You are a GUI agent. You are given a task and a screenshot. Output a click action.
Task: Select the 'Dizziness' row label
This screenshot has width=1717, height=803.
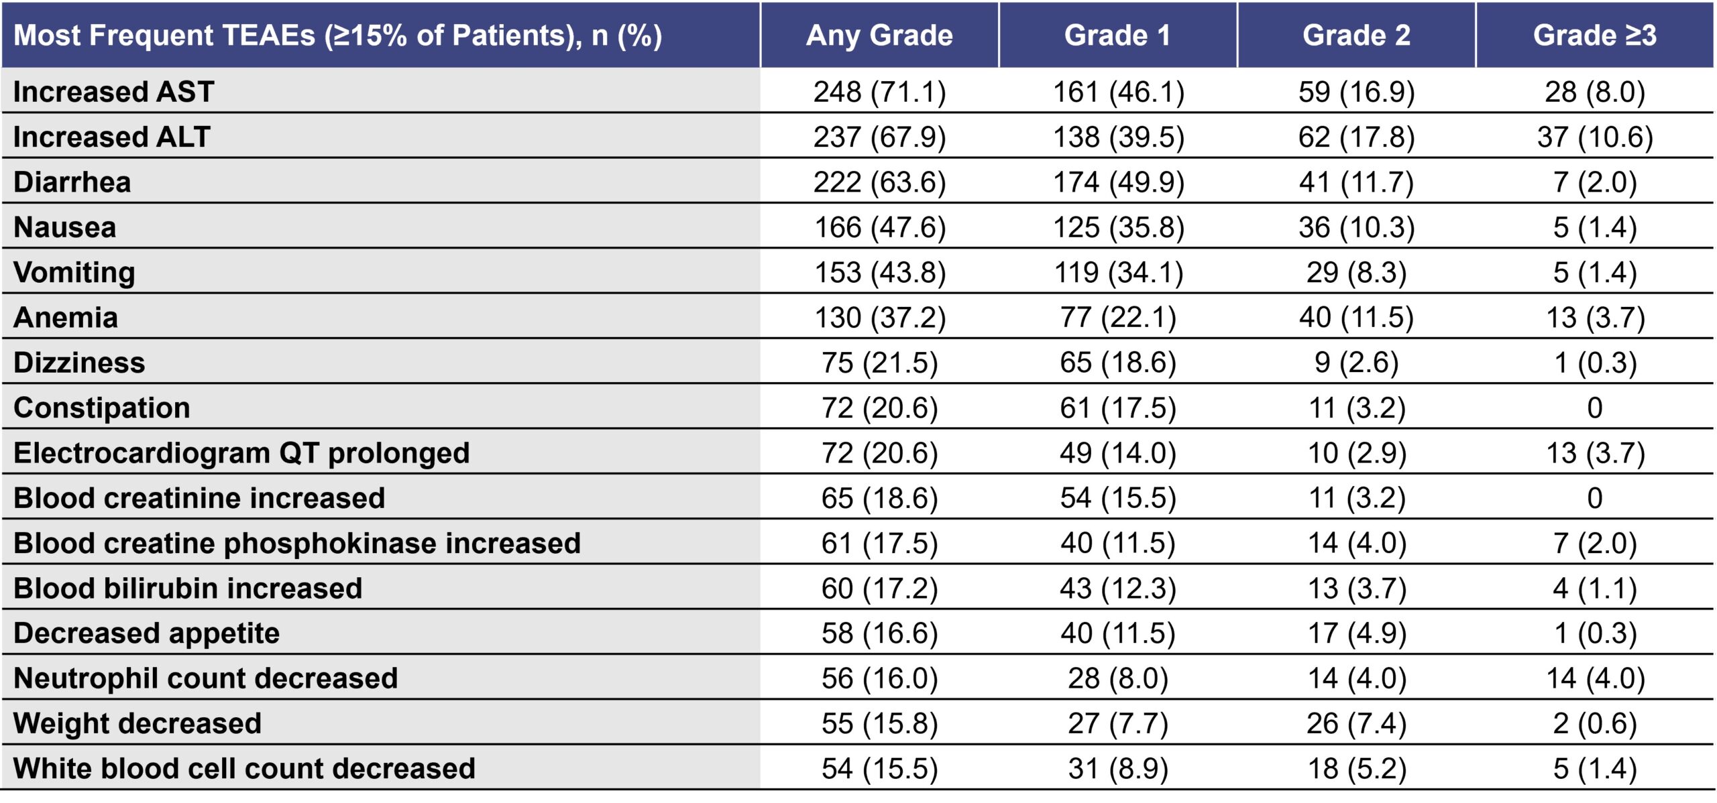pos(79,362)
